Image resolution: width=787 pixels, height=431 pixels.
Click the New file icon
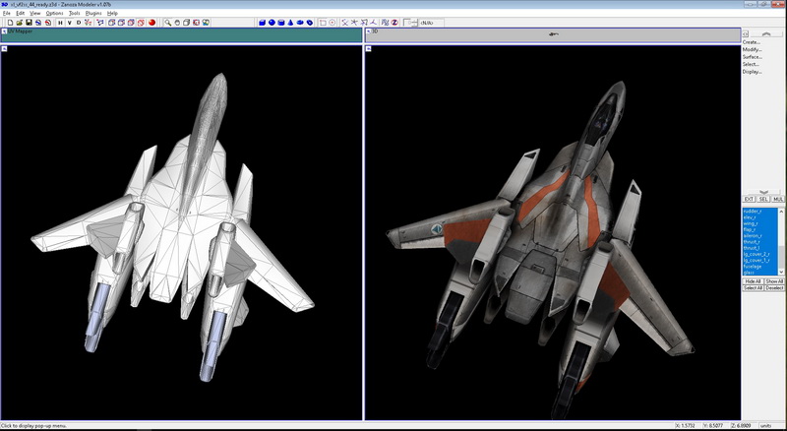[x=10, y=23]
